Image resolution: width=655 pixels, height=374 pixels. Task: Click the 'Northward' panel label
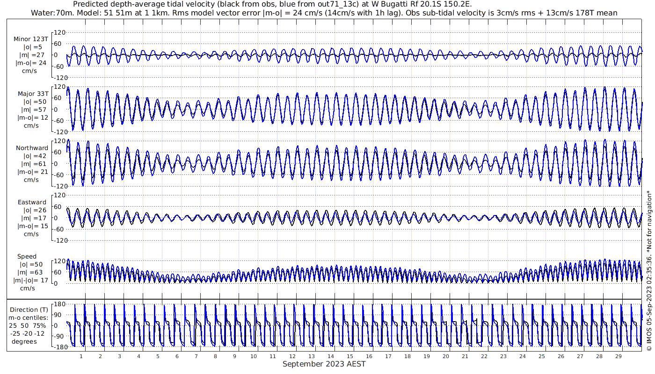coord(32,148)
